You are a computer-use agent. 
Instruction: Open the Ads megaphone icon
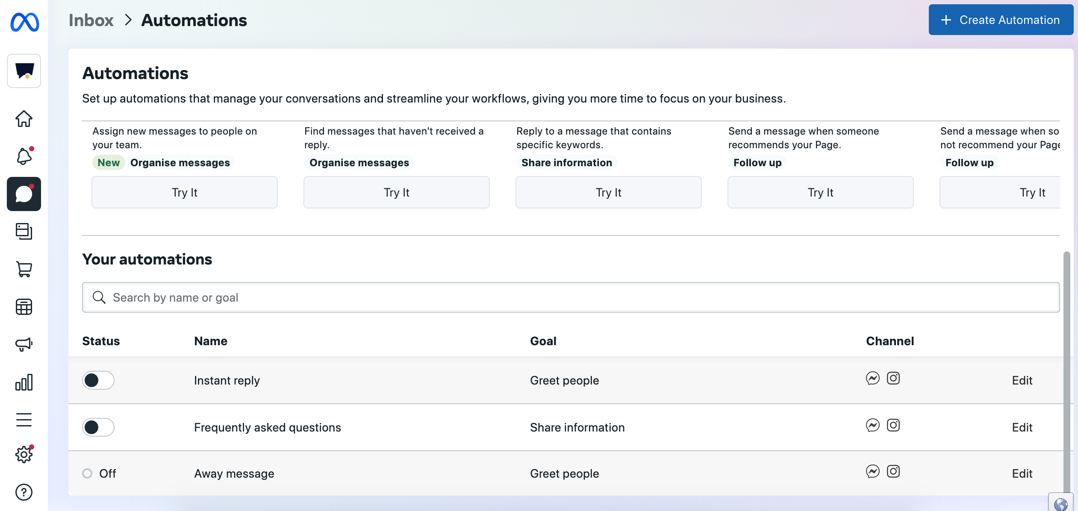(24, 344)
